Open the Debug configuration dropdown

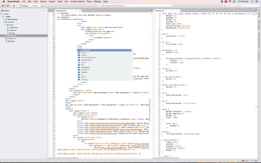click(x=24, y=6)
